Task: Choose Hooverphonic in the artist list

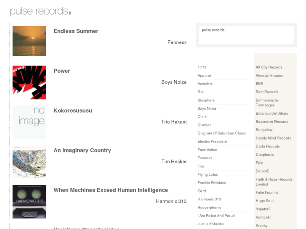Action: (x=209, y=208)
